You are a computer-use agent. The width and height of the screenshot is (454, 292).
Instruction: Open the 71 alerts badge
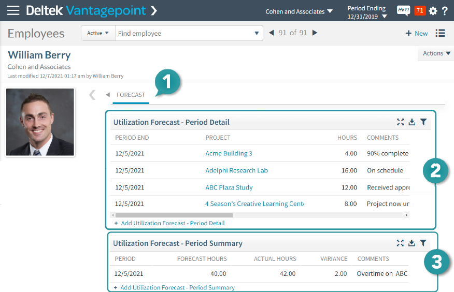pos(420,11)
